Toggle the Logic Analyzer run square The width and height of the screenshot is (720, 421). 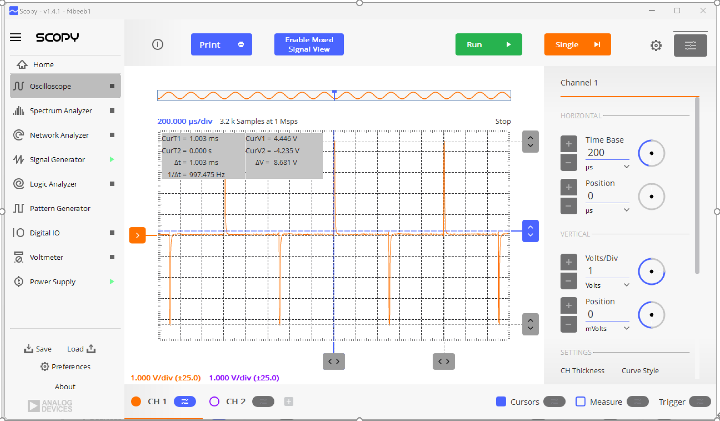point(112,184)
